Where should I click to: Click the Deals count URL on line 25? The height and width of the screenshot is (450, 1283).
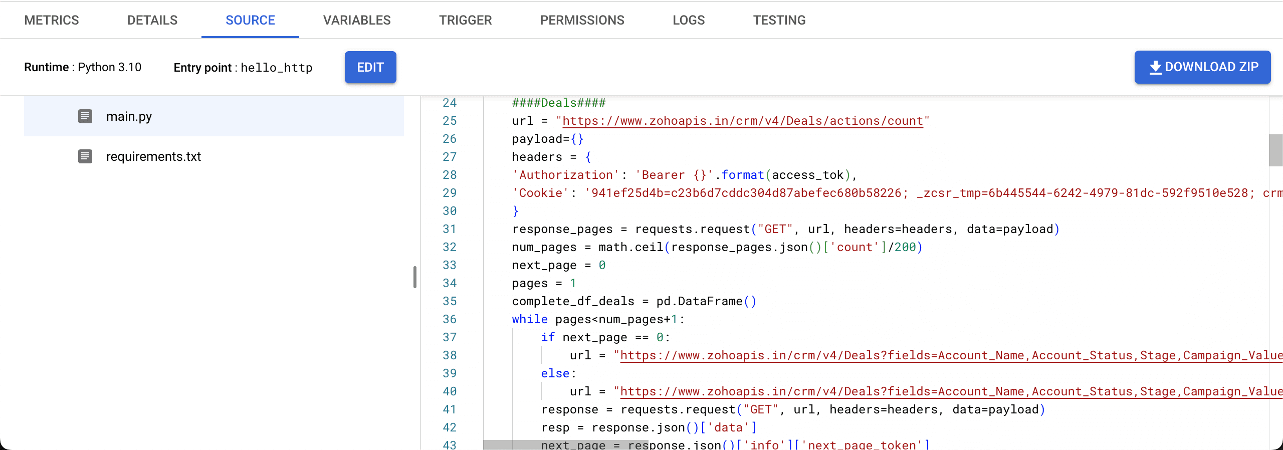(x=743, y=121)
